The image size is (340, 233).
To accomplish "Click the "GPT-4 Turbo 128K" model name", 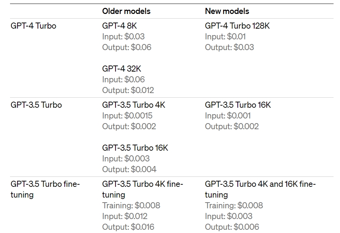I will click(x=237, y=26).
